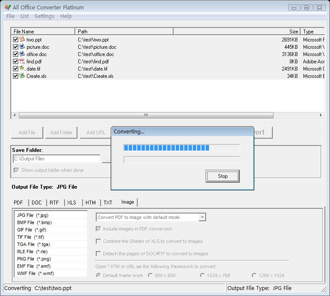Open the PDF to Image mode dropdown

click(202, 217)
